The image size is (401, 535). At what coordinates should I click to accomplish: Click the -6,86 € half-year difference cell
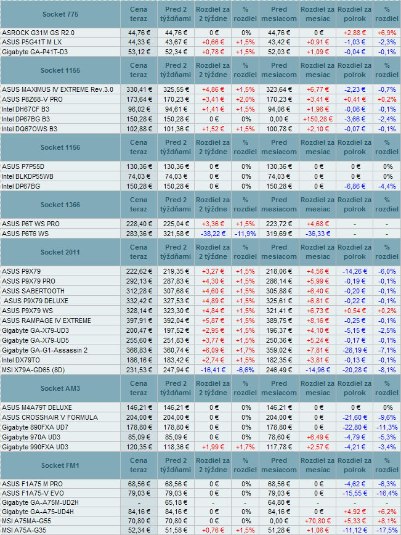click(x=355, y=186)
